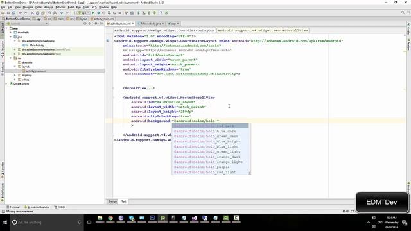The height and width of the screenshot is (231, 411).
Task: Collapse the layout folder arrow
Action: pyautogui.click(x=15, y=67)
